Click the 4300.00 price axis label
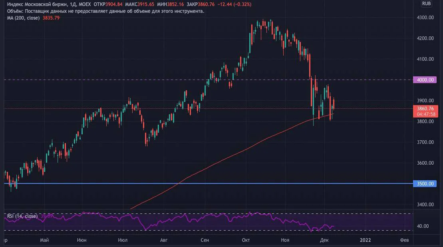443x247 pixels. coord(425,18)
